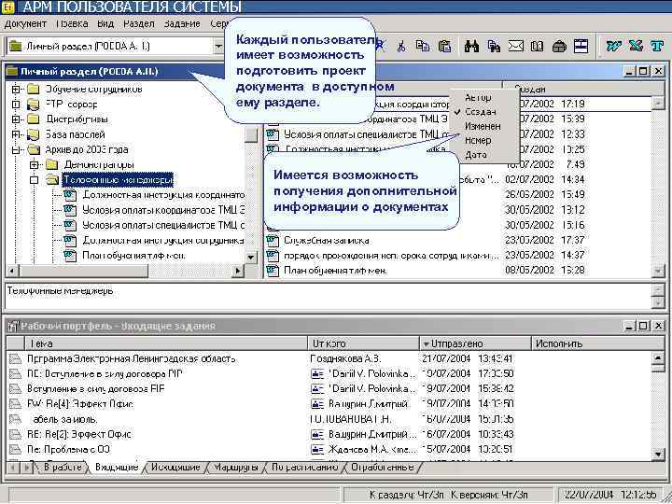The height and width of the screenshot is (504, 672).
Task: Collapse the Архив до 2003 года node
Action: (x=16, y=150)
